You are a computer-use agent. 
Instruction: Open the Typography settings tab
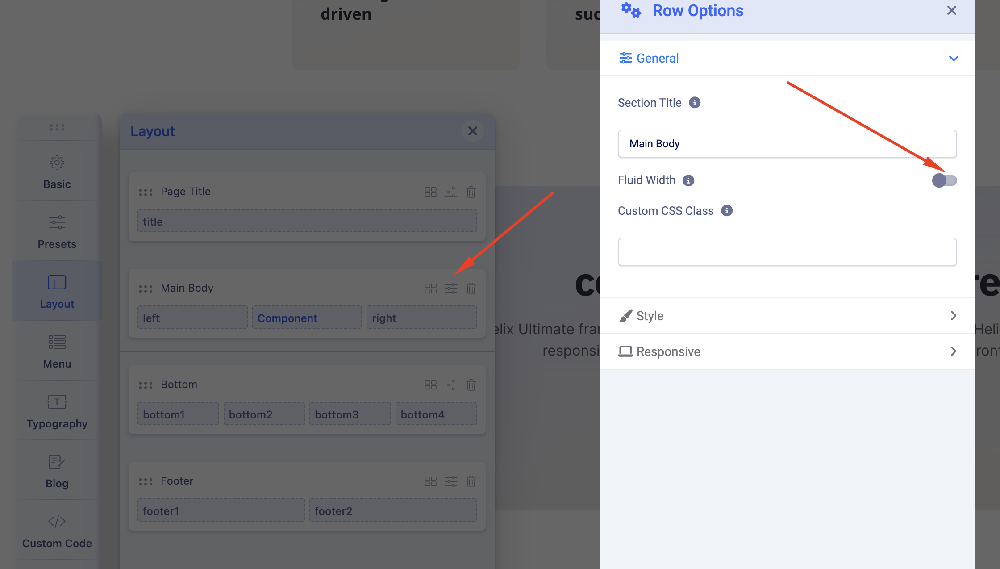click(57, 411)
